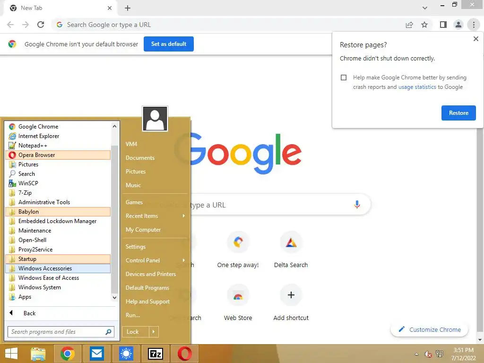
Task: Open WinSCP from the programs list
Action: (58, 183)
